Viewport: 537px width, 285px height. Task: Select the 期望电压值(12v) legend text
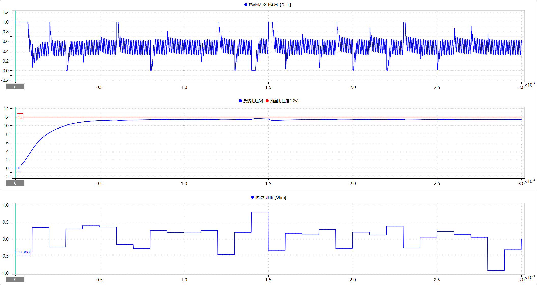pos(284,101)
